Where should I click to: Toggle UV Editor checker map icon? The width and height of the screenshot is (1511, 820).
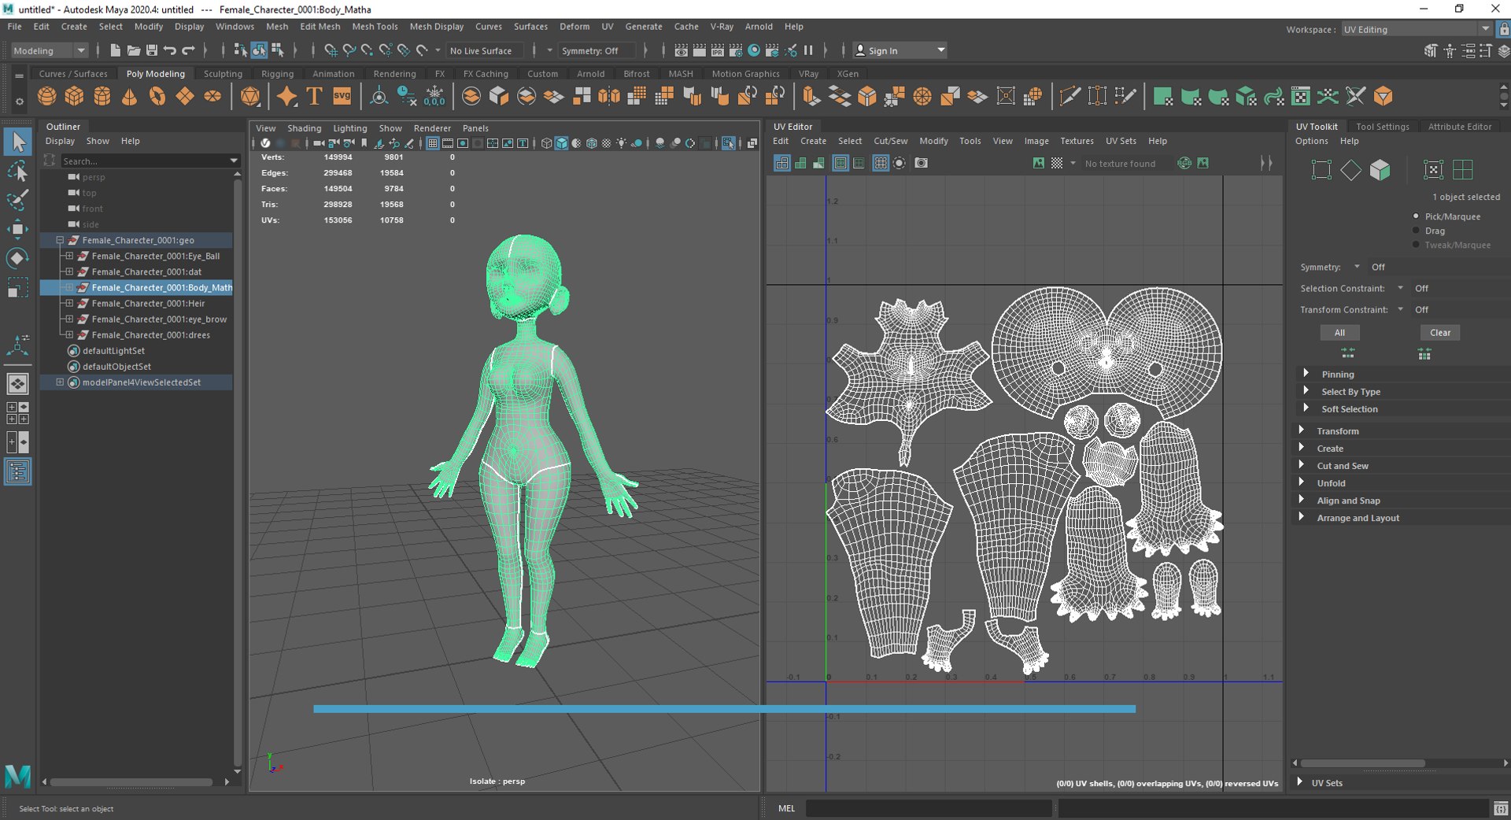[x=1057, y=163]
